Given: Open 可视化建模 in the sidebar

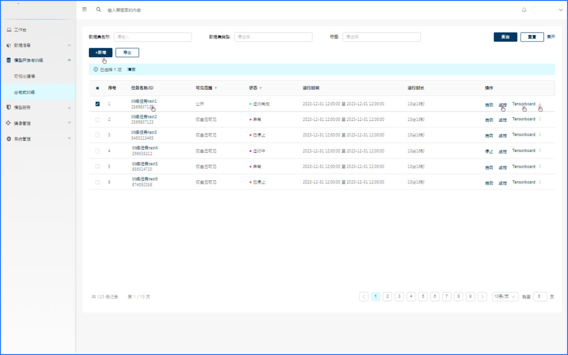Looking at the screenshot, I should pos(25,76).
